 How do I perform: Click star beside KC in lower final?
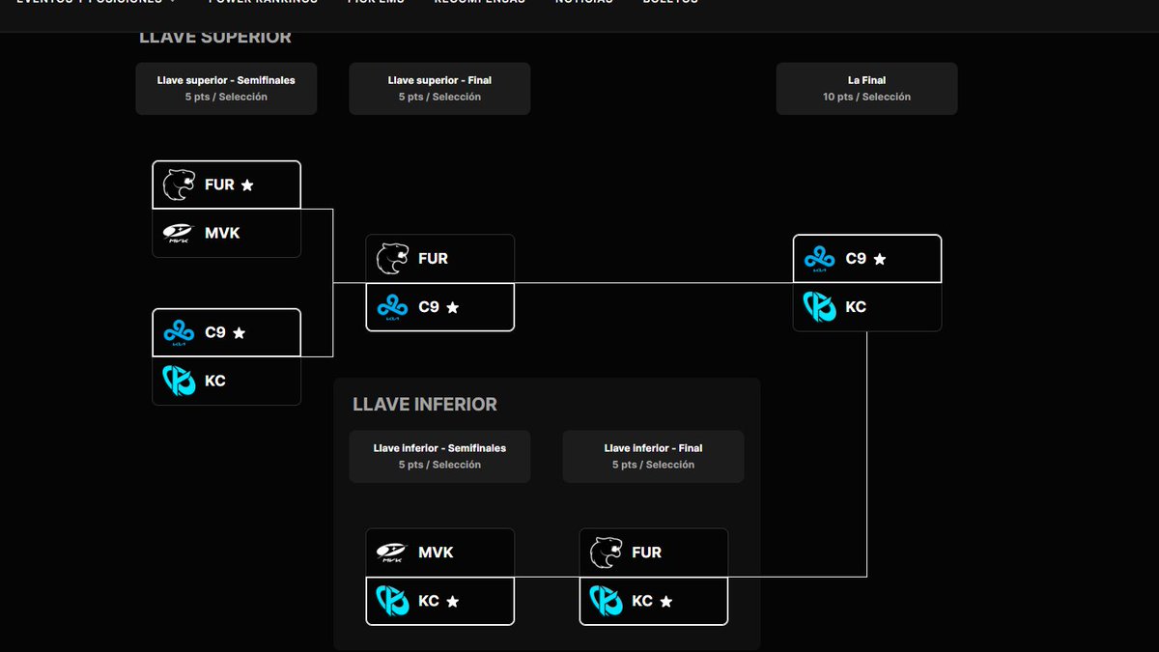point(666,601)
